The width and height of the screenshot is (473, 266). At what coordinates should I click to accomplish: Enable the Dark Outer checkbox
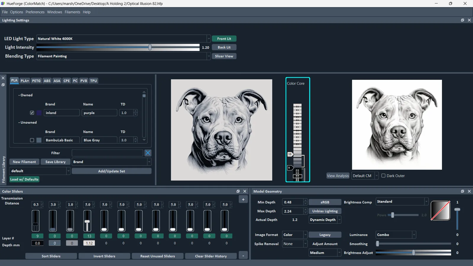coord(383,176)
